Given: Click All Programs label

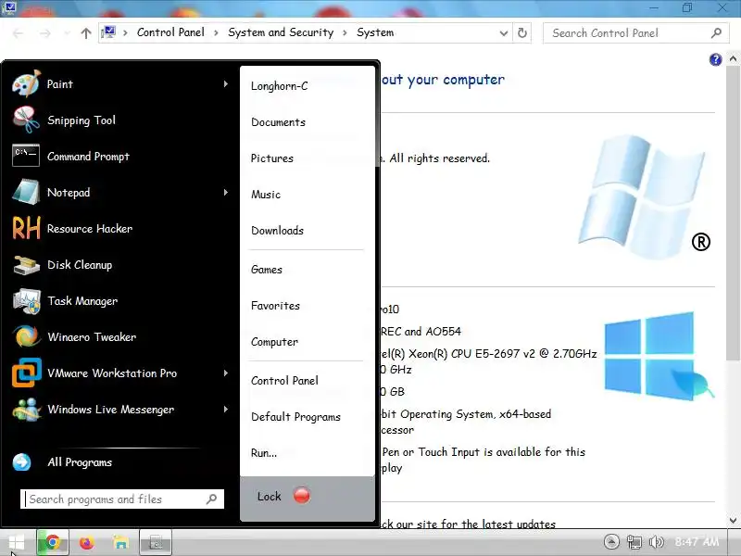Looking at the screenshot, I should tap(80, 461).
